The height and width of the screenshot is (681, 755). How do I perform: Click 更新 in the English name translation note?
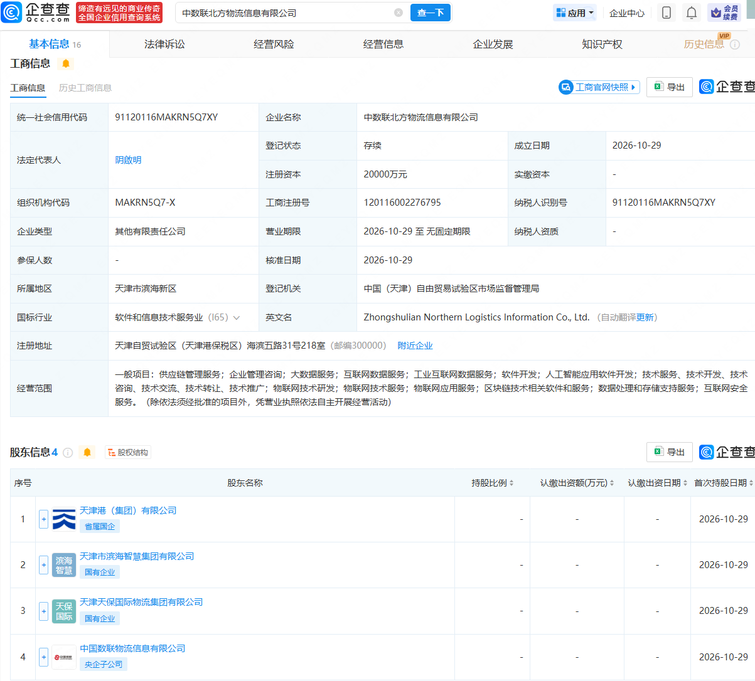pyautogui.click(x=645, y=317)
